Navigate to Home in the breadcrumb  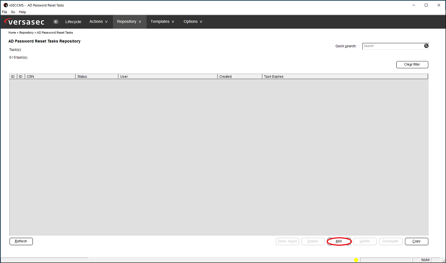click(12, 33)
